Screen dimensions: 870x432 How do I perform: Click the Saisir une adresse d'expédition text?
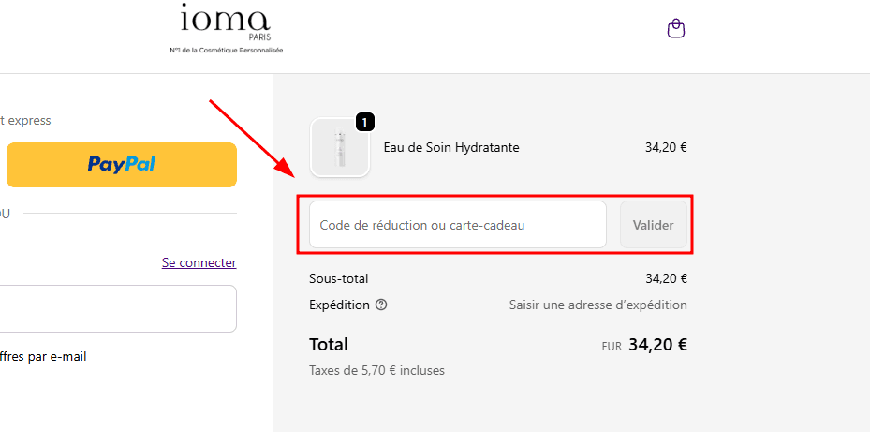(597, 305)
